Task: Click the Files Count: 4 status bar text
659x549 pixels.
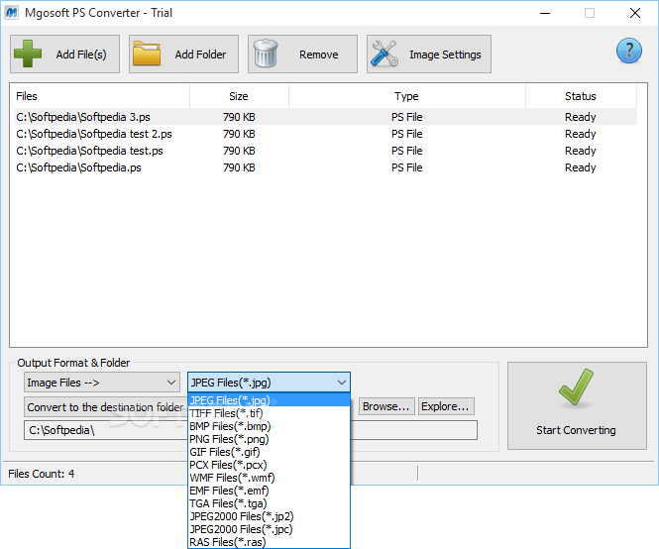Action: click(x=42, y=474)
